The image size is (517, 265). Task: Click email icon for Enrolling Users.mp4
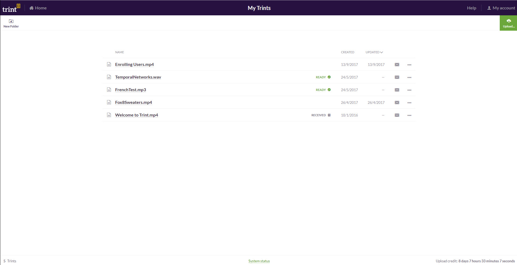tap(397, 65)
